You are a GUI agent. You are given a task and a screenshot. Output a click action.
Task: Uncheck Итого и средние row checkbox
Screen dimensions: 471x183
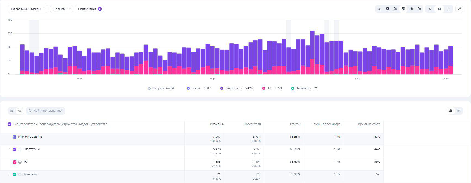pos(15,137)
